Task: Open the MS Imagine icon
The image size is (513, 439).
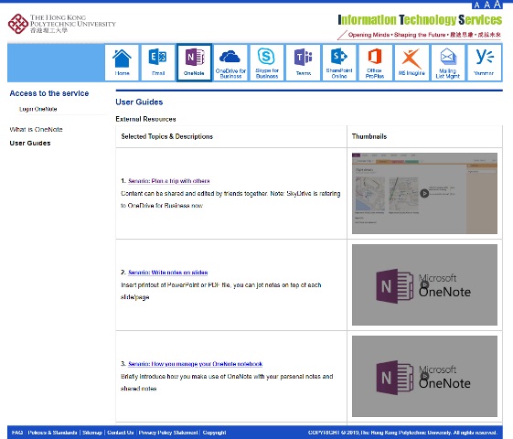Action: (x=411, y=62)
